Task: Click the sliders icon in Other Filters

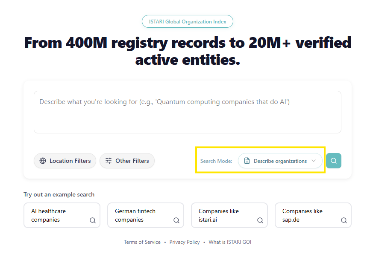Action: tap(109, 161)
